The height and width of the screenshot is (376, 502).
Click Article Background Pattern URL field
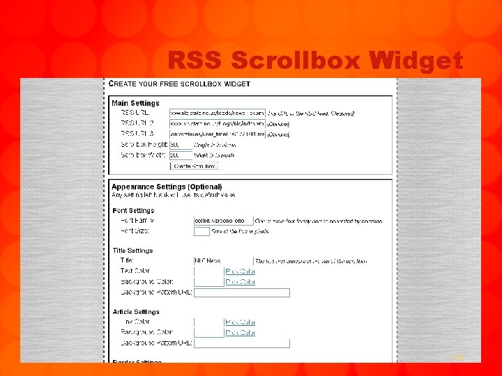(242, 343)
